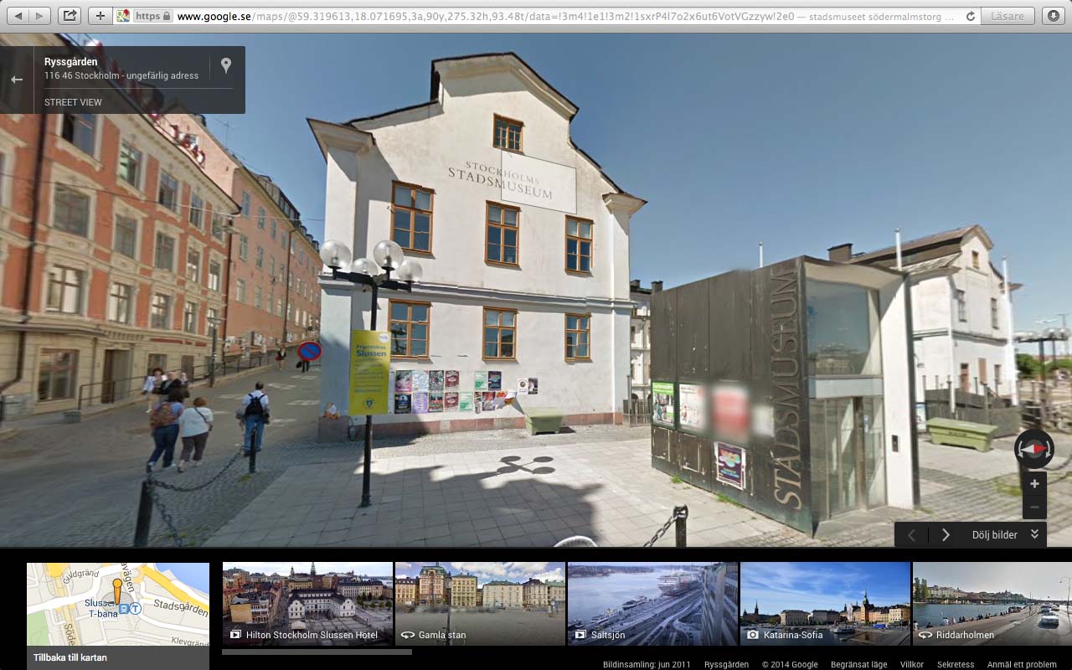Zoom in with the plus control
Viewport: 1072px width, 670px height.
[x=1034, y=484]
